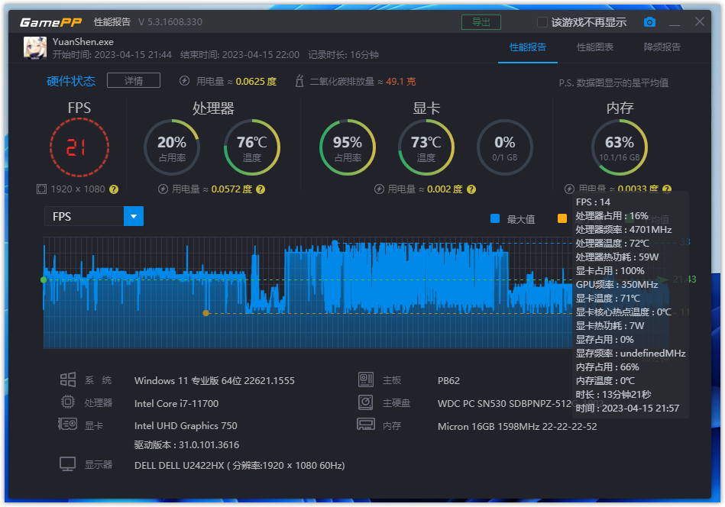Screen dimensions: 725x507
Task: Switch to the 性能图表 tab
Action: click(595, 47)
